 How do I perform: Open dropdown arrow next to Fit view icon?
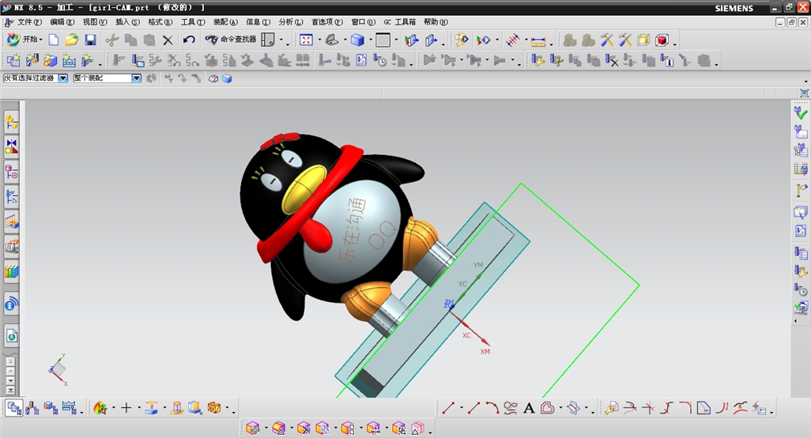tap(319, 40)
